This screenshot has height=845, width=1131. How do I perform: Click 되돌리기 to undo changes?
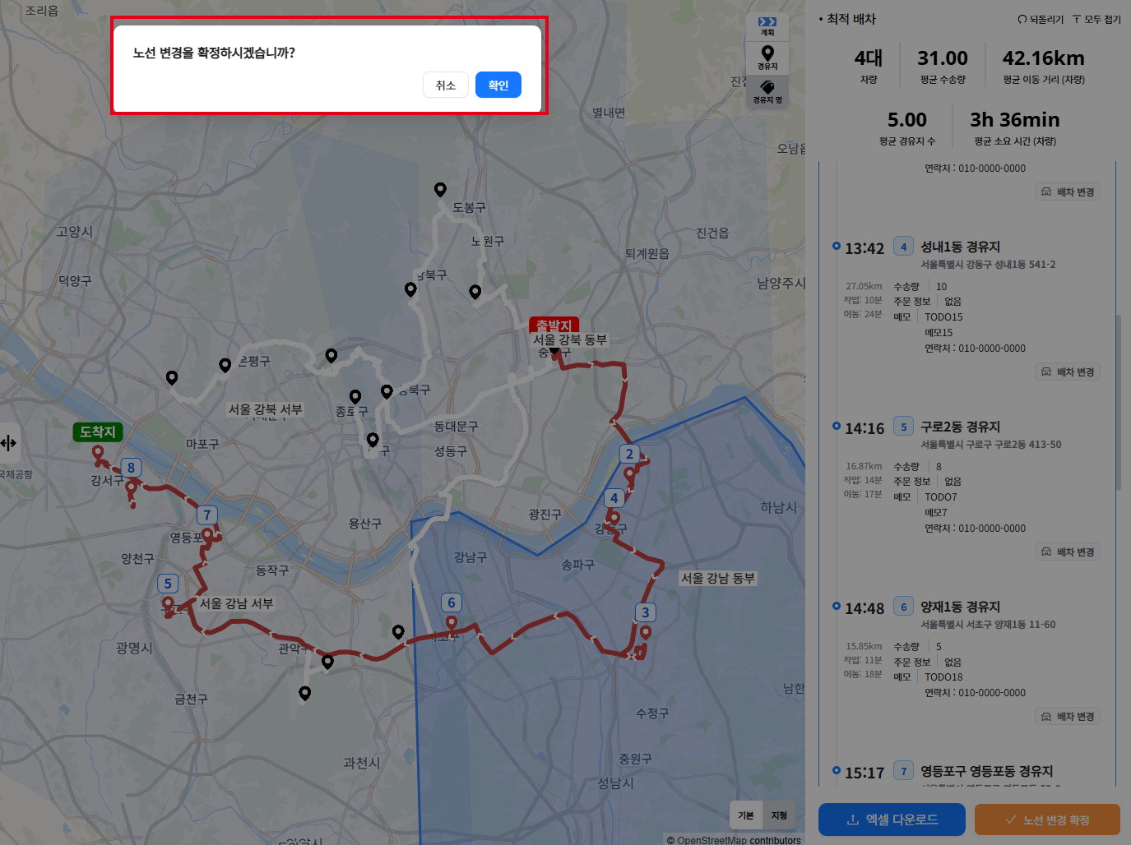(1041, 19)
